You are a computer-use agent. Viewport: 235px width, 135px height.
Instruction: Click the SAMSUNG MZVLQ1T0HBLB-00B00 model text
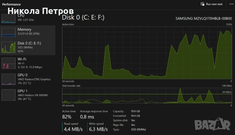(204, 19)
